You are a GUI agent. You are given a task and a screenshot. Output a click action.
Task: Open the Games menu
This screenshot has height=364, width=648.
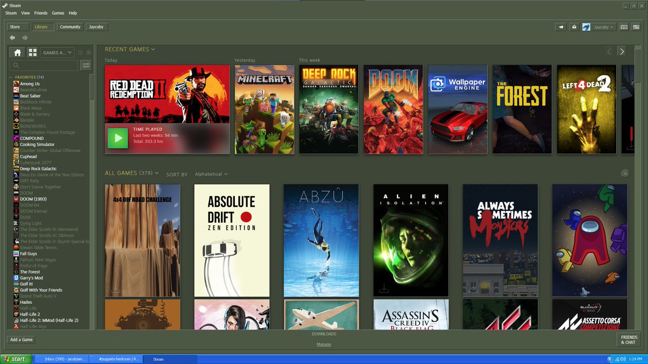click(58, 13)
